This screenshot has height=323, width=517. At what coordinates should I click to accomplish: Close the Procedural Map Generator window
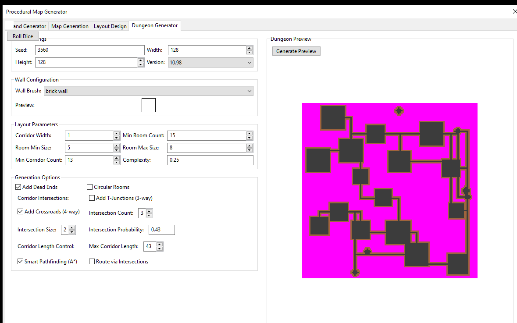(x=514, y=12)
